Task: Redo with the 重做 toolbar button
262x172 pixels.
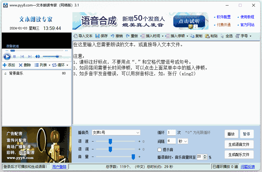Action: (132, 36)
